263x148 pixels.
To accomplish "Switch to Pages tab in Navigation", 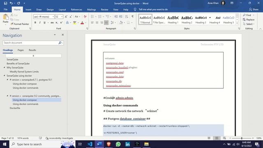I will 21,50.
